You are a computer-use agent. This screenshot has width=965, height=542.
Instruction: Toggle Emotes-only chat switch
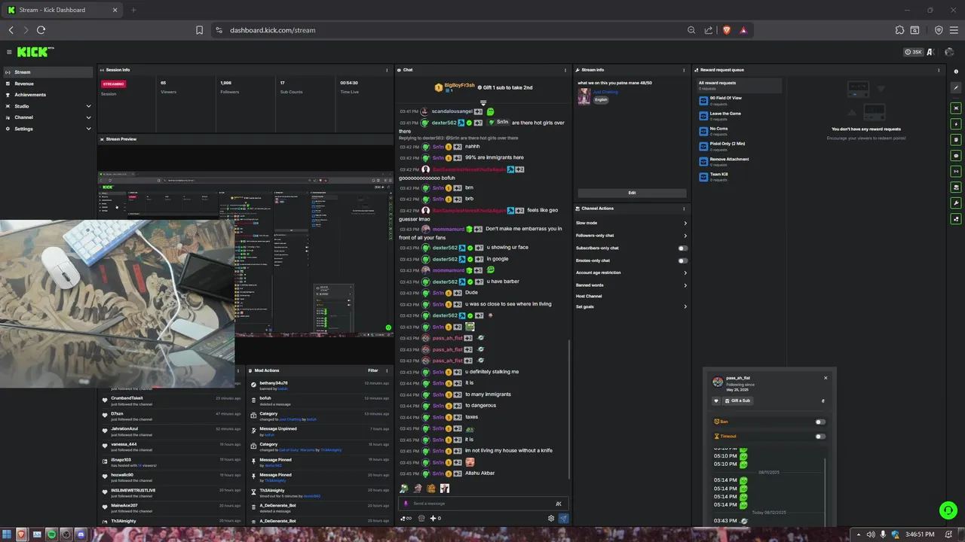[682, 260]
